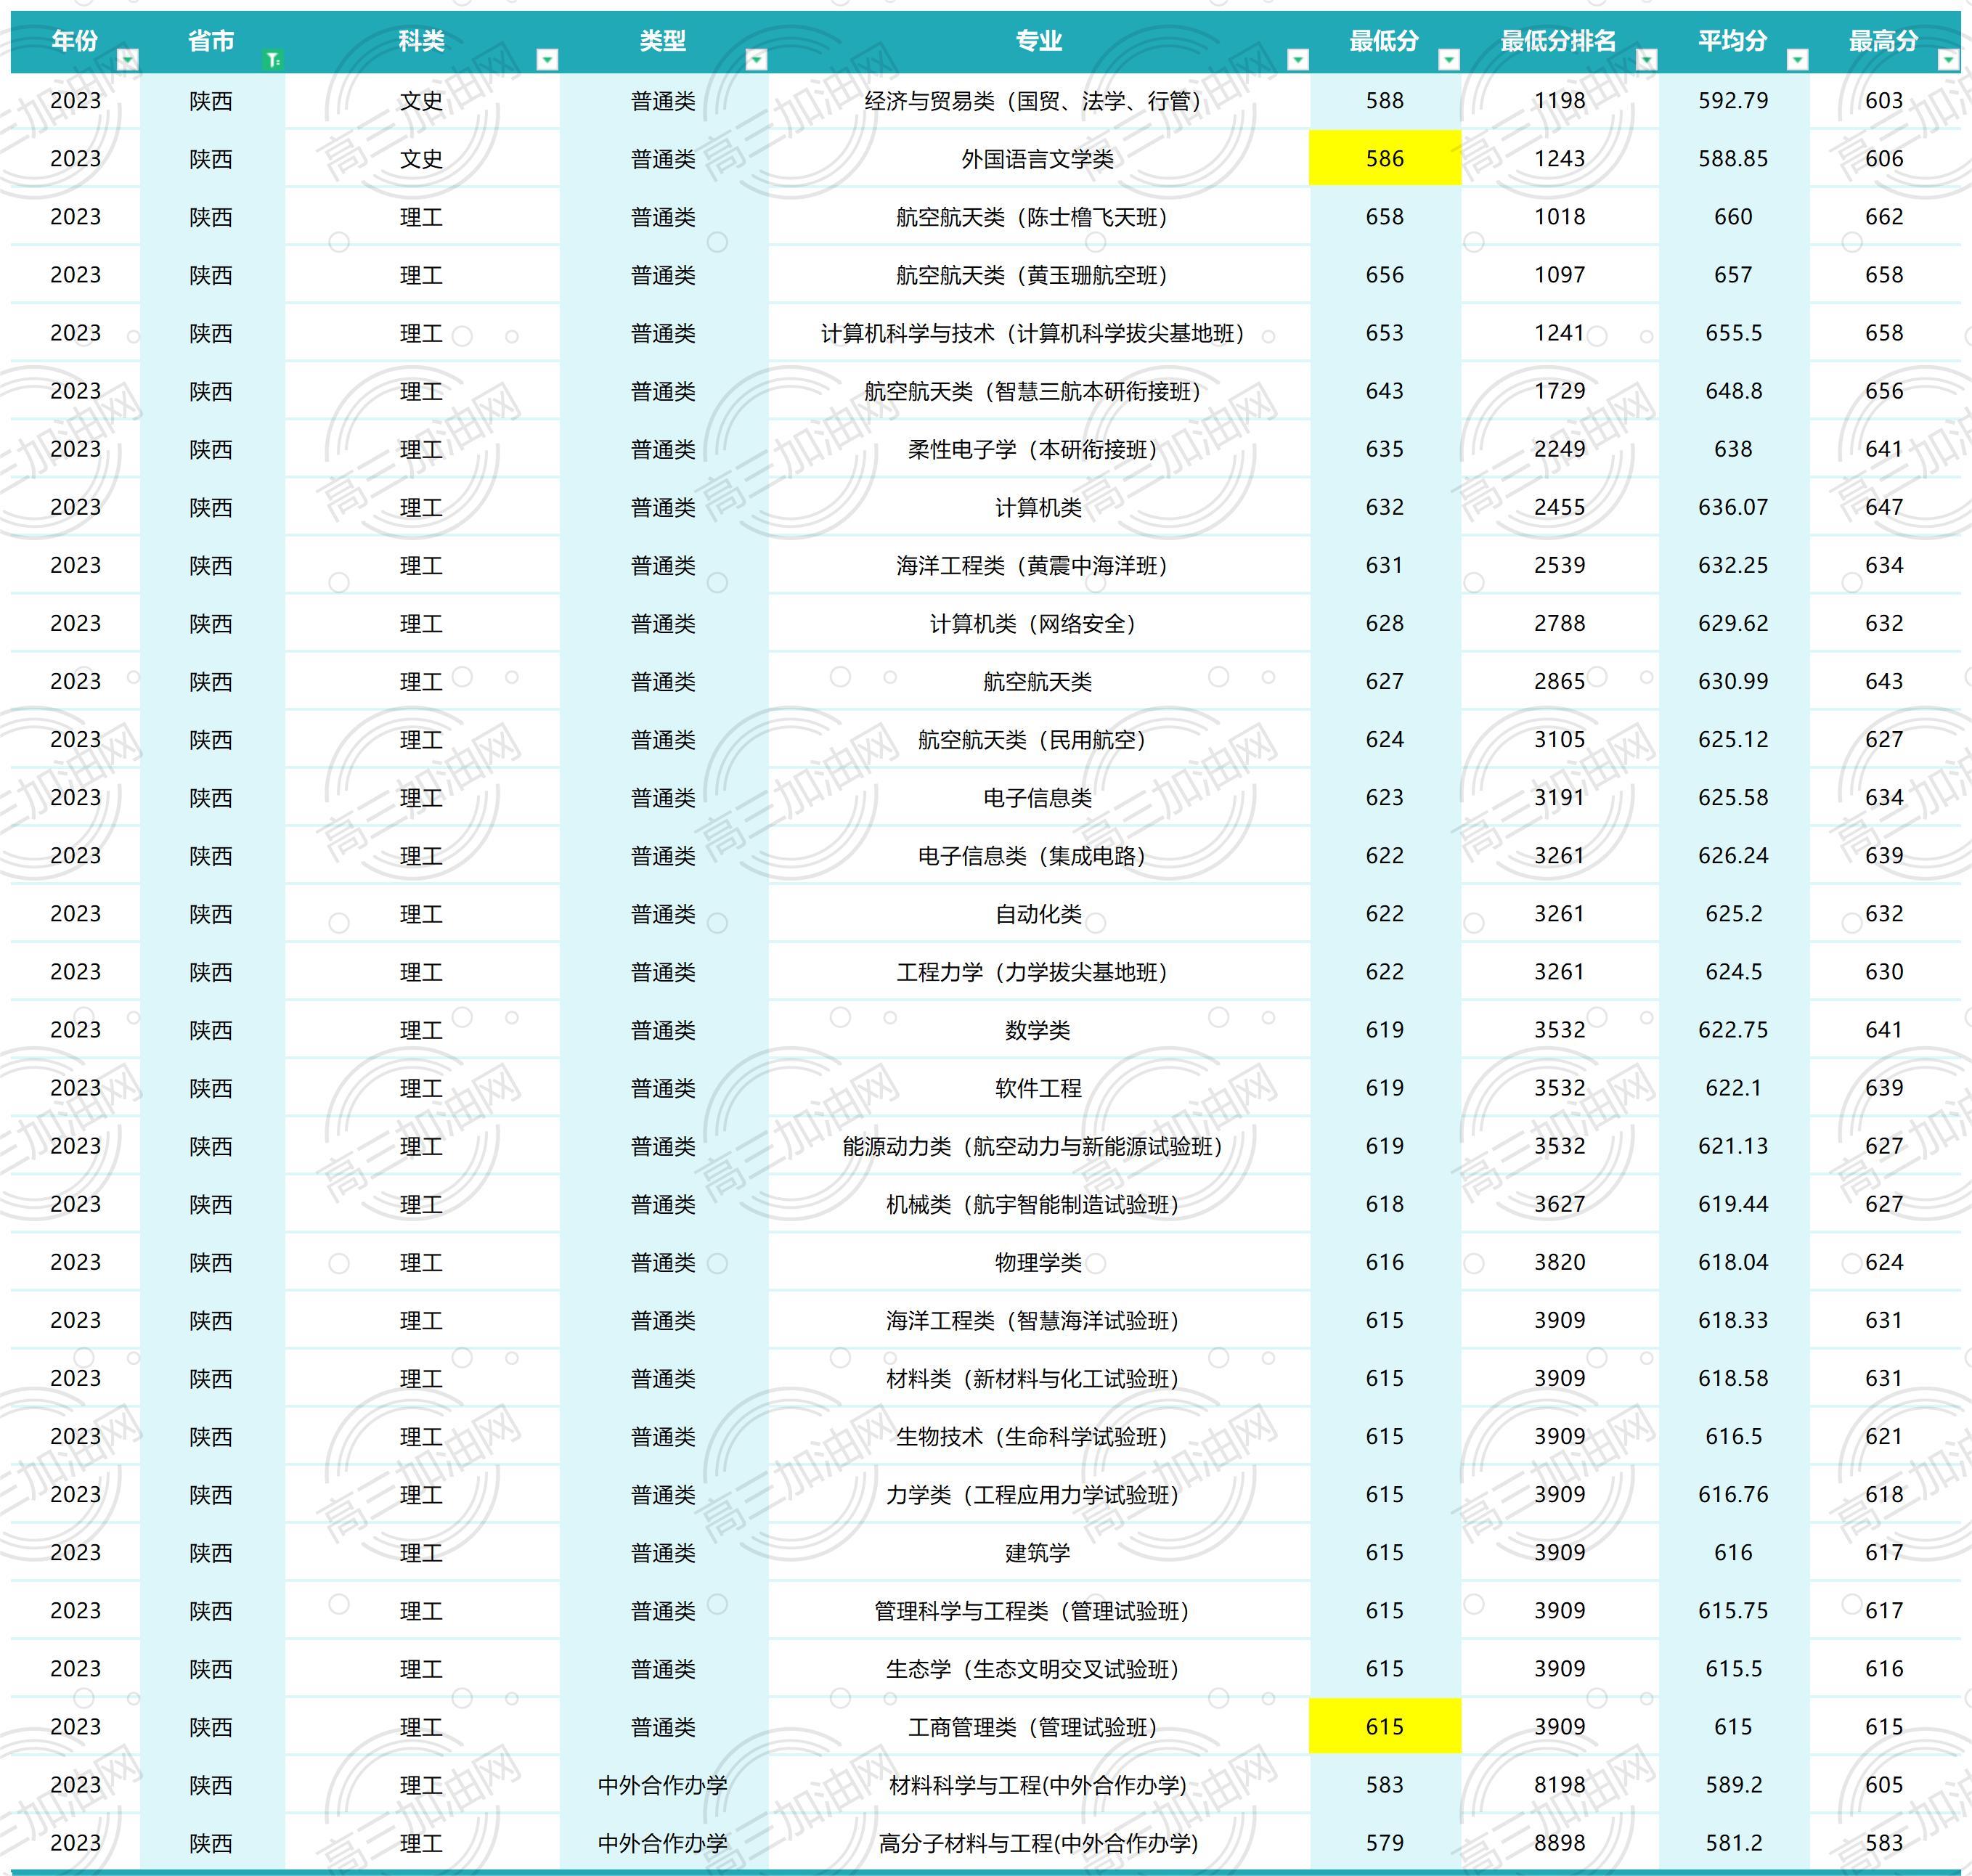Click lowest score 583
Viewport: 1972px width, 1876px height.
1385,1784
